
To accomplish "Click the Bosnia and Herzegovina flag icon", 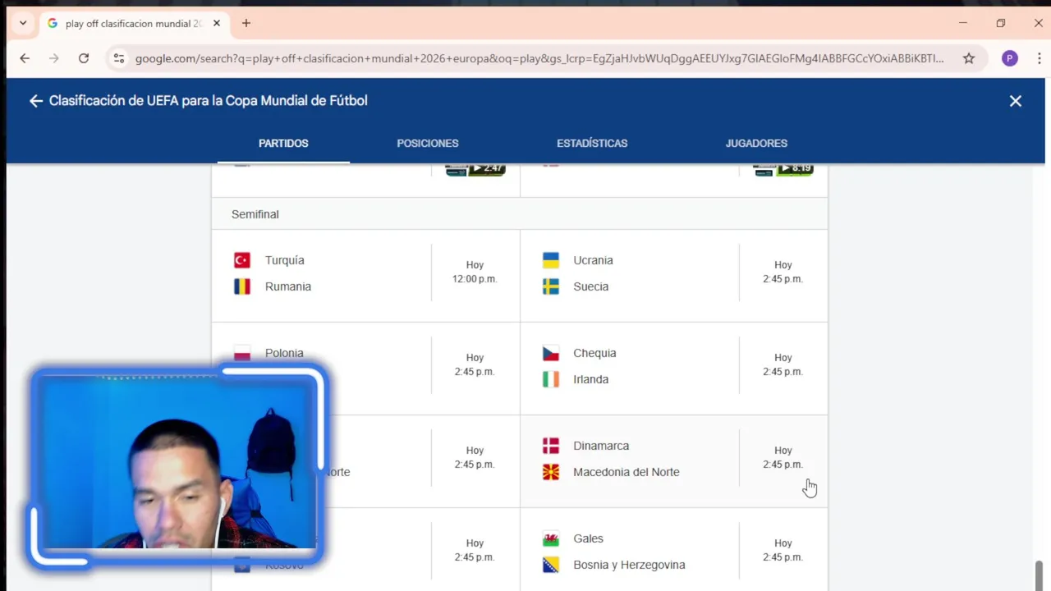I will tap(551, 565).
